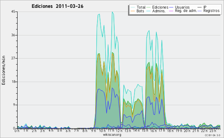Click the x-axis label '23 h'
The width and height of the screenshot is (224, 138).
(212, 131)
